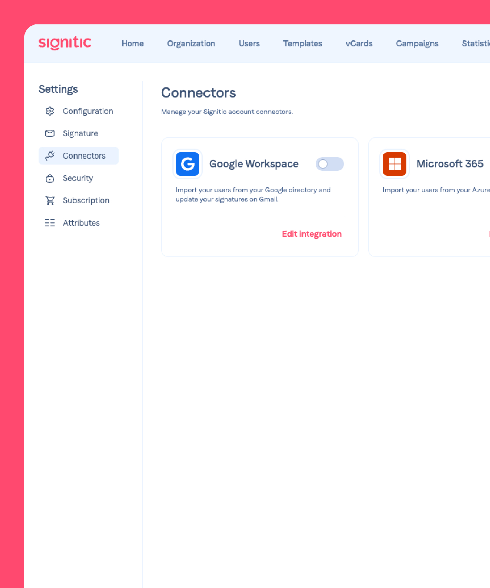Switch to the Templates section
490x588 pixels.
(303, 44)
